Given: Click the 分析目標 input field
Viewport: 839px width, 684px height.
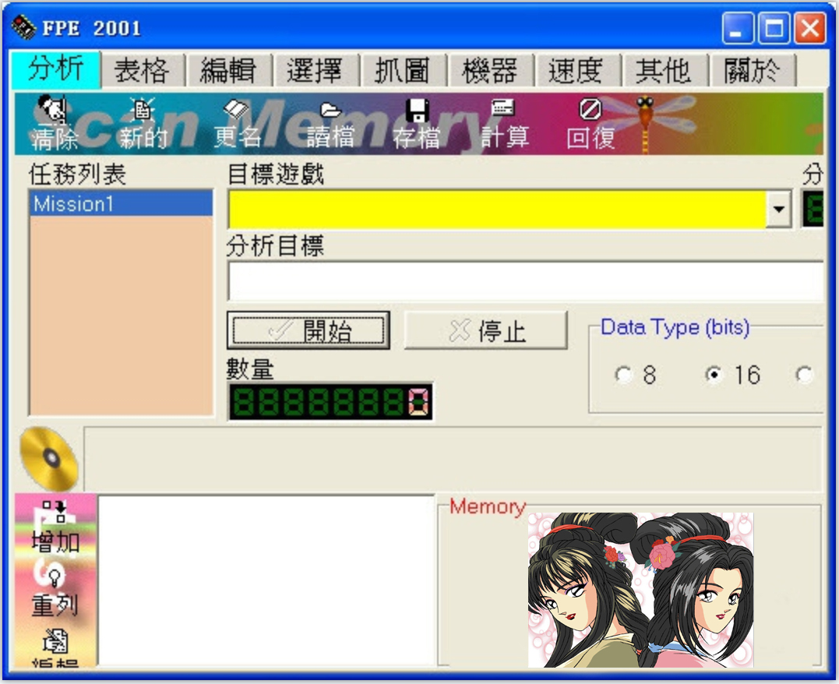Looking at the screenshot, I should point(525,281).
